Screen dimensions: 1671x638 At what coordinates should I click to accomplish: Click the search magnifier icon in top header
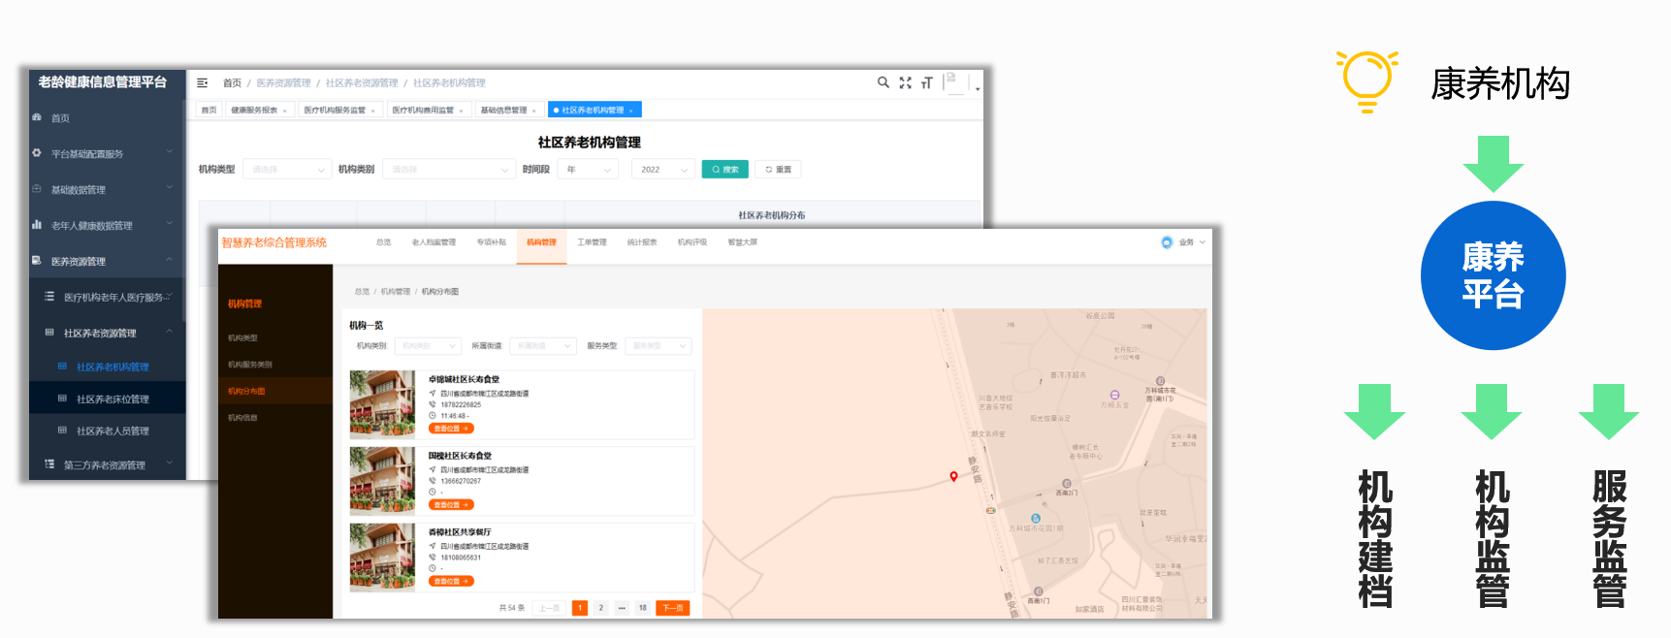pos(883,82)
